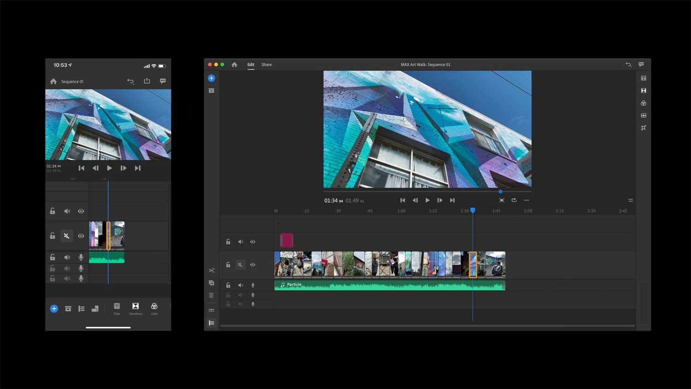Return home using the house icon
This screenshot has height=389, width=691.
(x=234, y=65)
